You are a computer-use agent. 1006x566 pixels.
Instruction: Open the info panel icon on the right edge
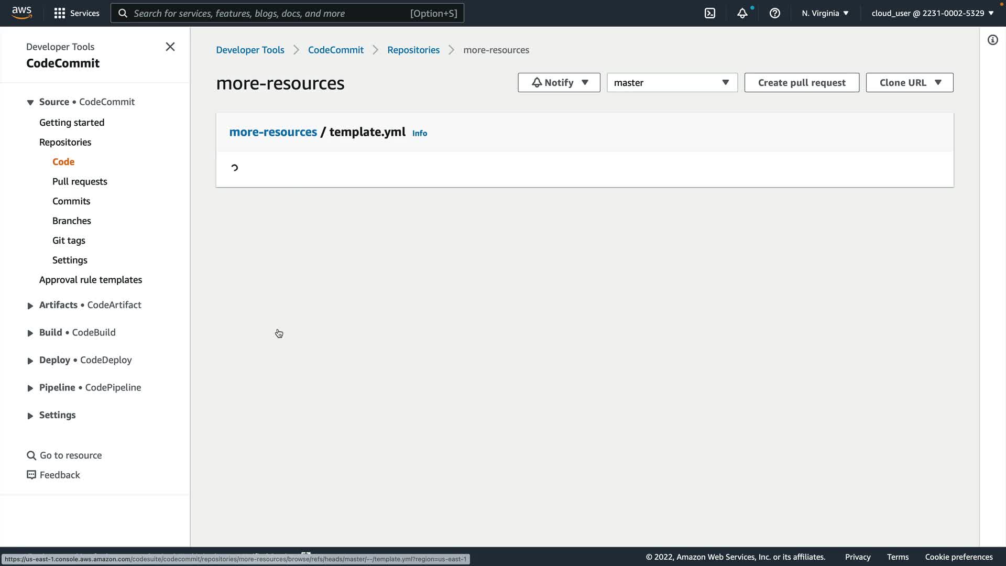tap(992, 40)
